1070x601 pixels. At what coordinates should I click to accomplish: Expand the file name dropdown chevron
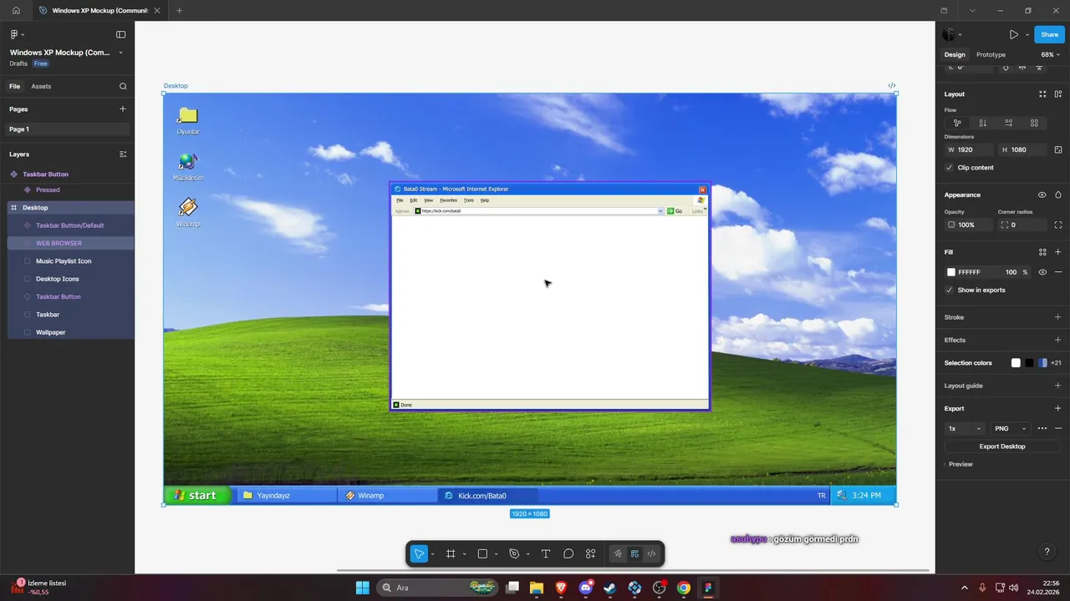coord(120,53)
